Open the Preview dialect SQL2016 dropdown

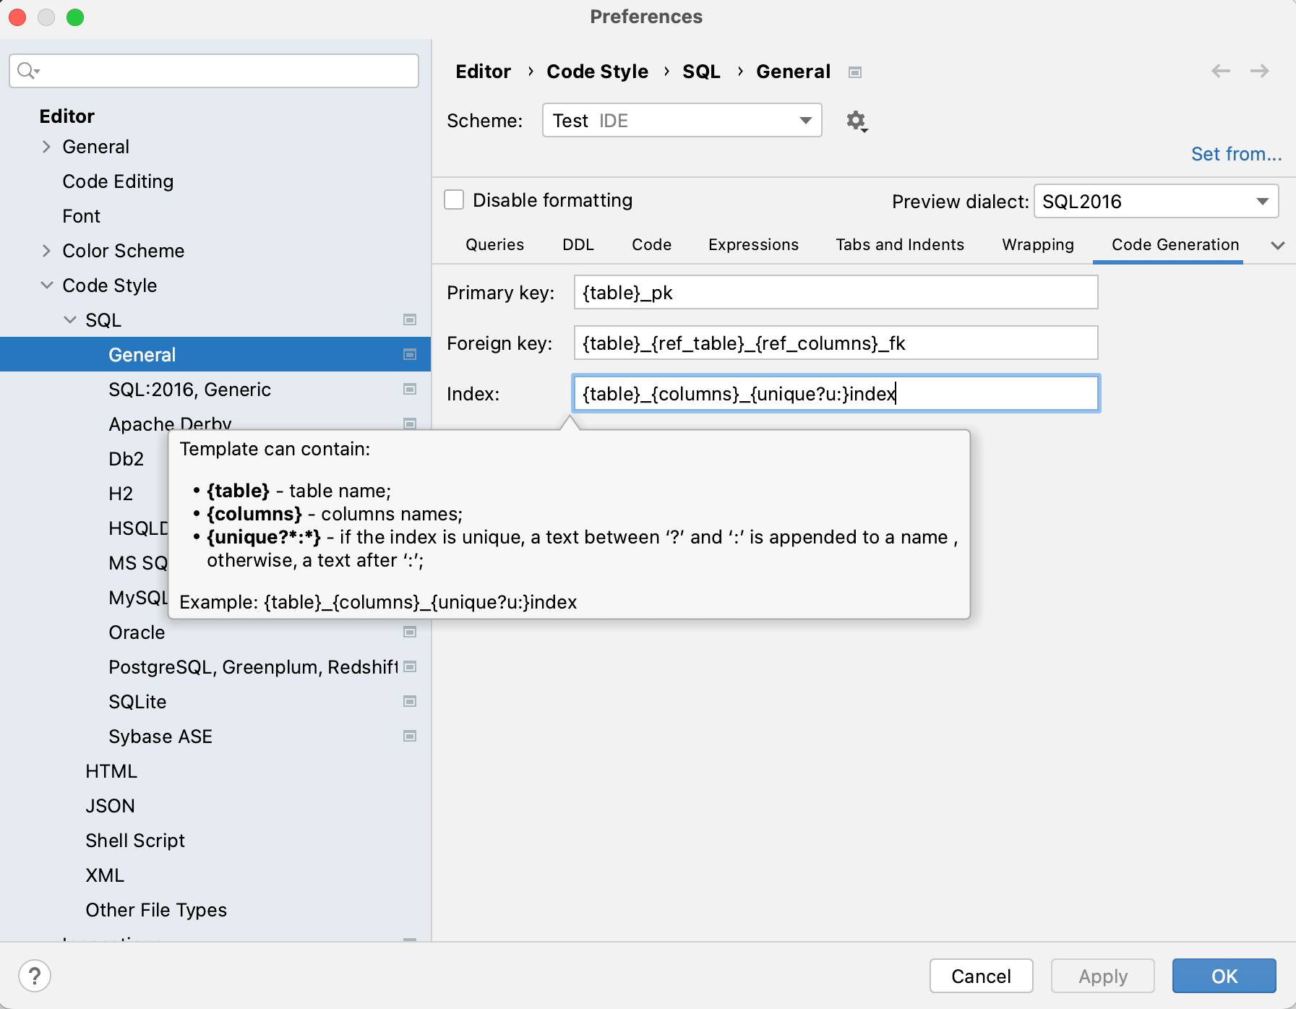point(1156,201)
